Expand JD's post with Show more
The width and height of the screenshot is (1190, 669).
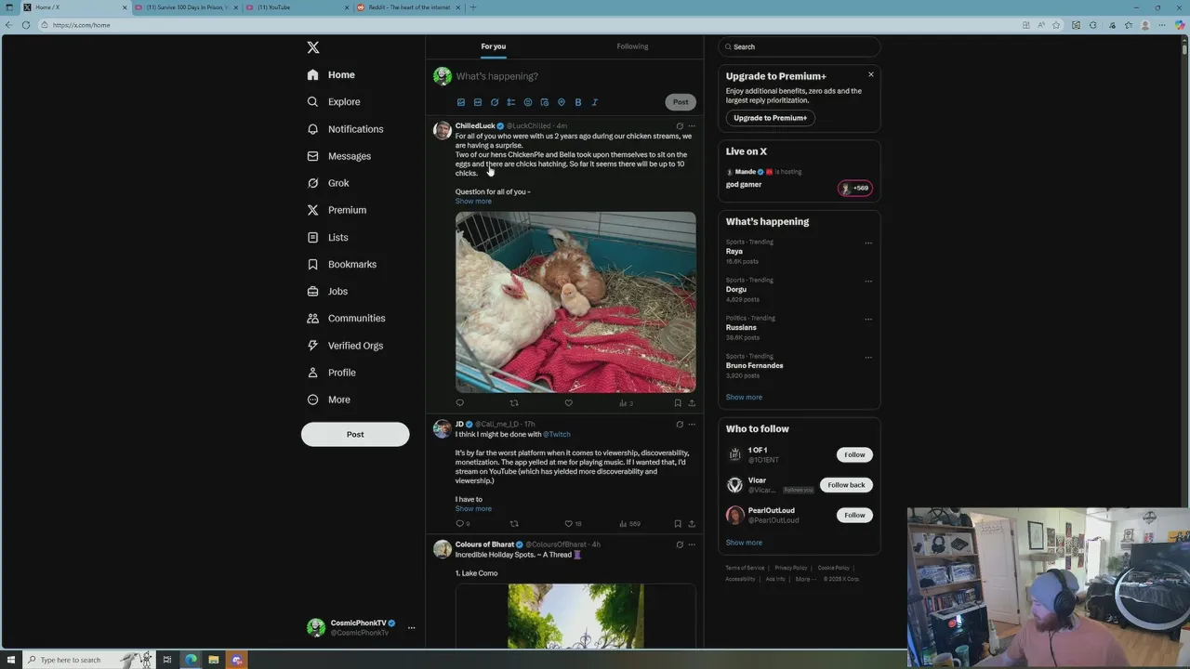(x=473, y=509)
